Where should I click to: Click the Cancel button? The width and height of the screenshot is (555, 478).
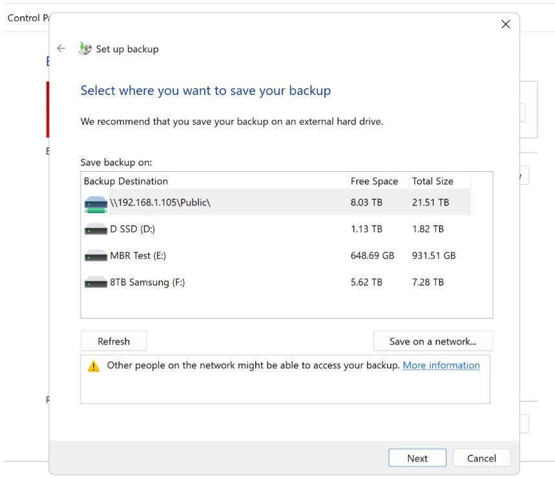click(481, 458)
